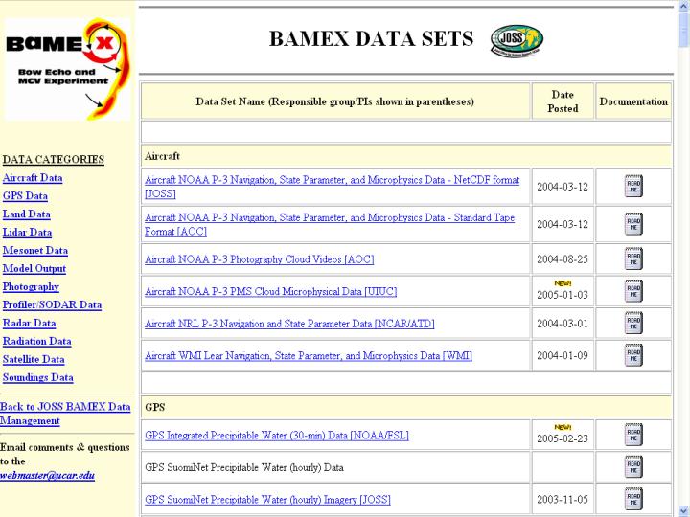Image resolution: width=690 pixels, height=517 pixels.
Task: Click the Aircraft section heading row
Action: tap(406, 156)
